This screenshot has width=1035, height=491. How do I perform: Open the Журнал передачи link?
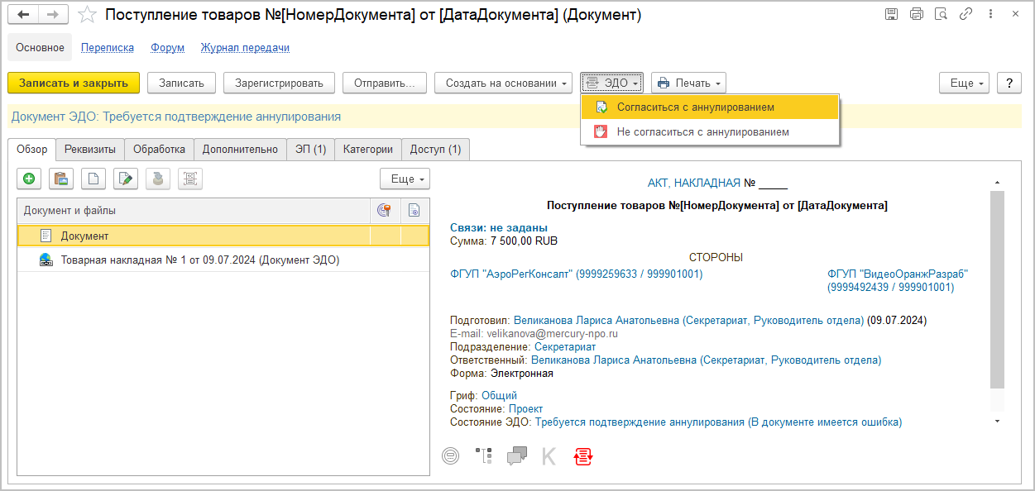245,48
